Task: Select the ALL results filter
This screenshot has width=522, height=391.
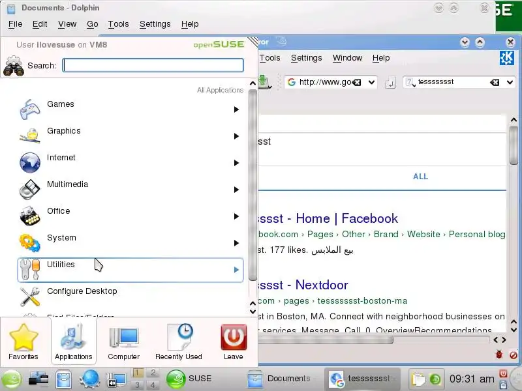Action: pos(420,177)
